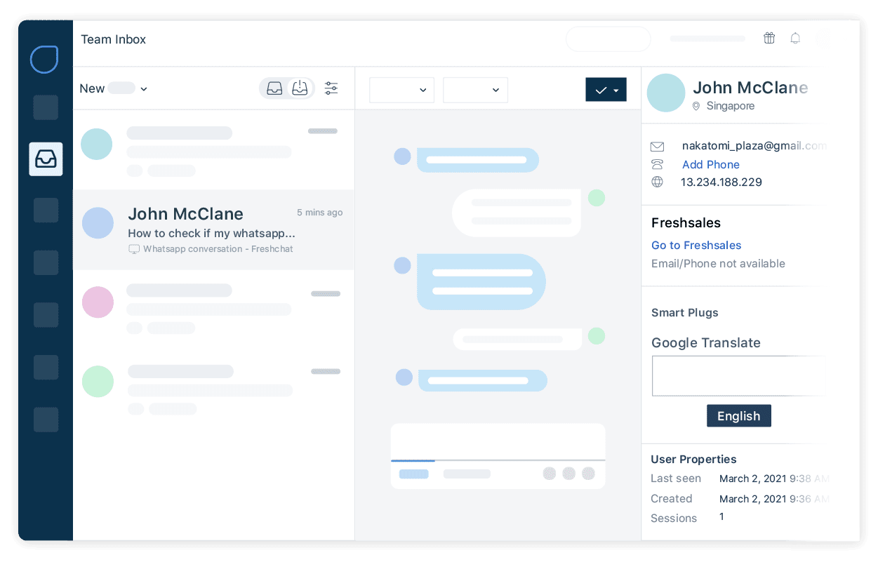Click the Freshchat logo in the sidebar
The image size is (878, 562).
[44, 60]
